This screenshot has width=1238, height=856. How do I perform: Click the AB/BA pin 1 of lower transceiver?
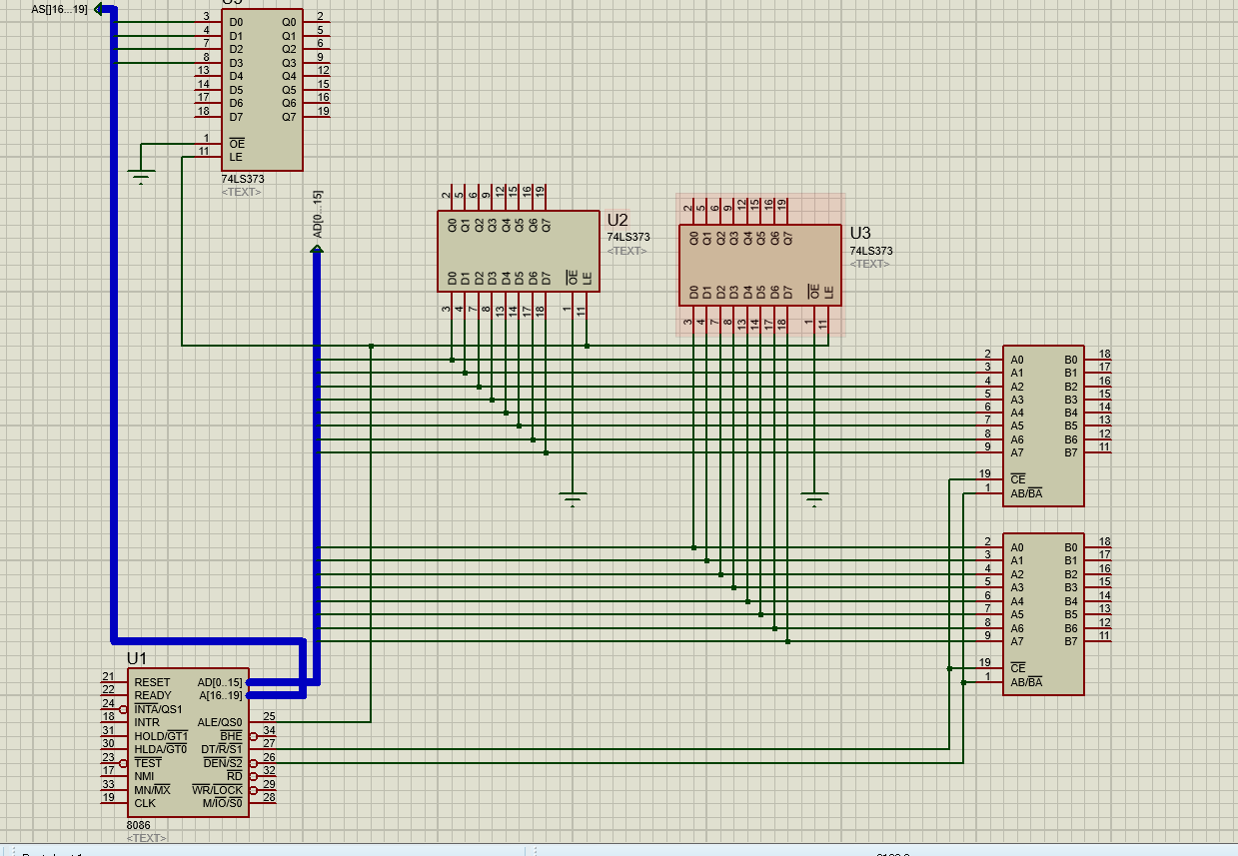point(991,682)
